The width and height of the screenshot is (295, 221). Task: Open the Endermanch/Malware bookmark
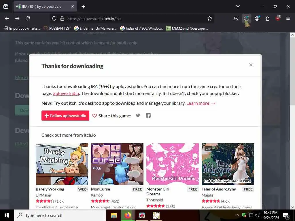coord(95,28)
